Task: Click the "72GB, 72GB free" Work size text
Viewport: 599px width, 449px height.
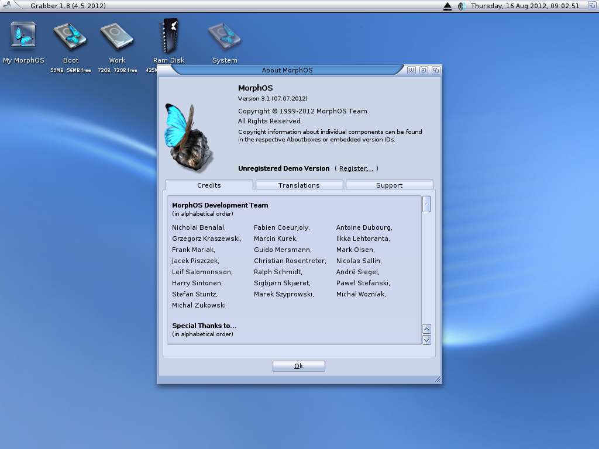Action: coord(118,70)
